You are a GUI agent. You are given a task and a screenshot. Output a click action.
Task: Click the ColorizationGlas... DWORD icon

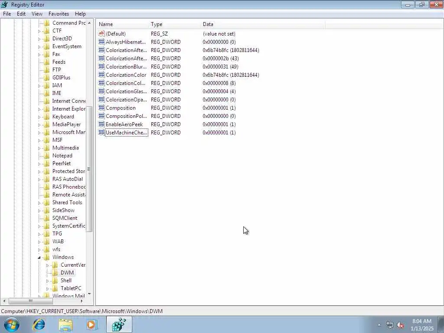coord(101,91)
